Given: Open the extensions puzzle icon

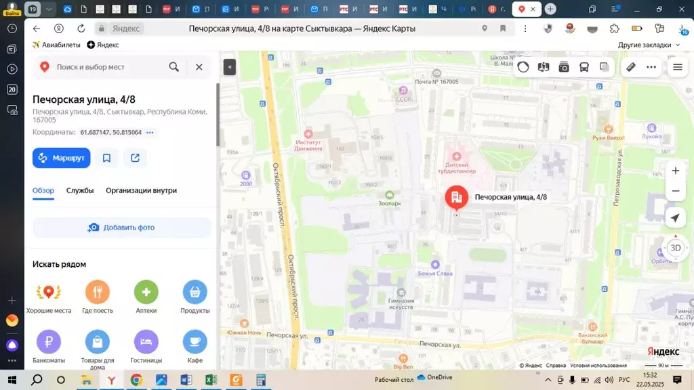Looking at the screenshot, I should click(x=614, y=28).
